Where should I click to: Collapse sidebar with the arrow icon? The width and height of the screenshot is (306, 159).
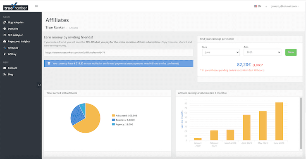coord(39,85)
